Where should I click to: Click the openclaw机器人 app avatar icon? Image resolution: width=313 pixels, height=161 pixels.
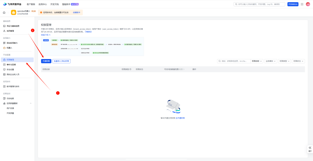pos(13,13)
